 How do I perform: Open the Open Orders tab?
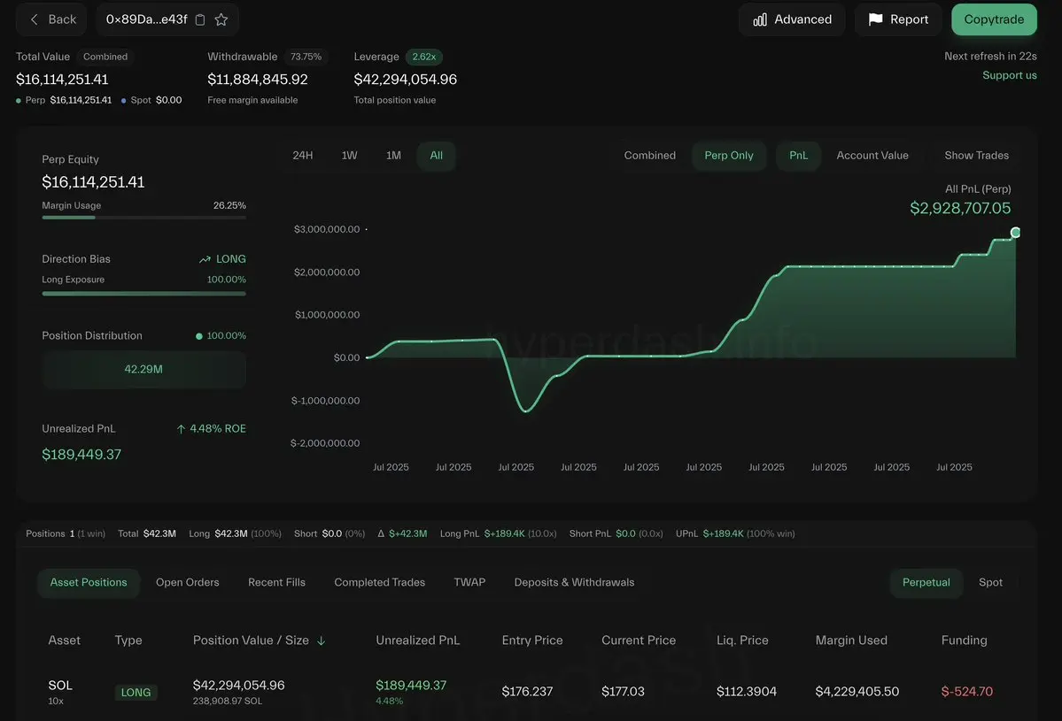pyautogui.click(x=188, y=582)
